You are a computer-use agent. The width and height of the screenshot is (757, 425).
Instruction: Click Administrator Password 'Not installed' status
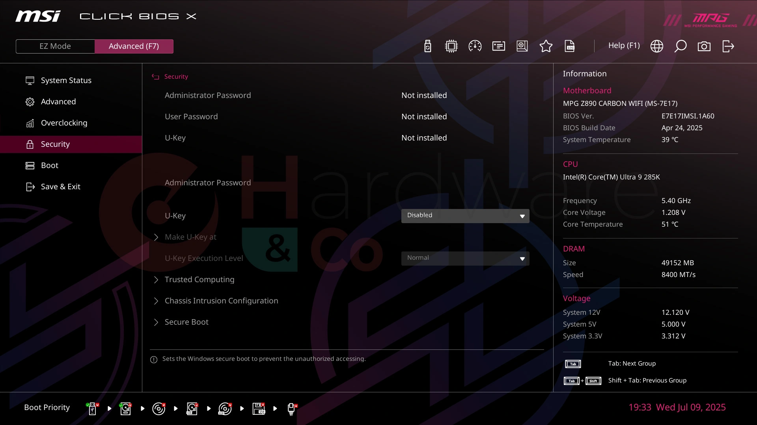(424, 95)
